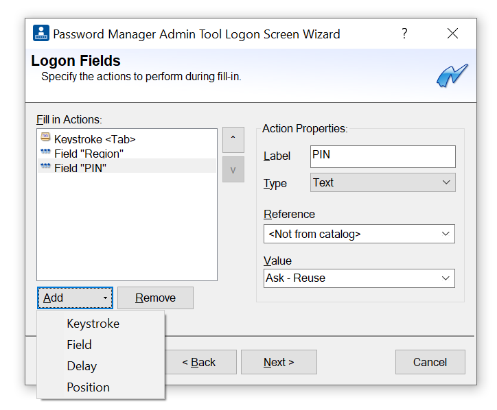Select Field in the Add menu

point(79,345)
